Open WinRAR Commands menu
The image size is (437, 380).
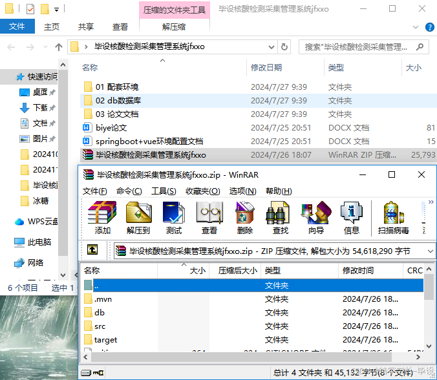point(129,191)
